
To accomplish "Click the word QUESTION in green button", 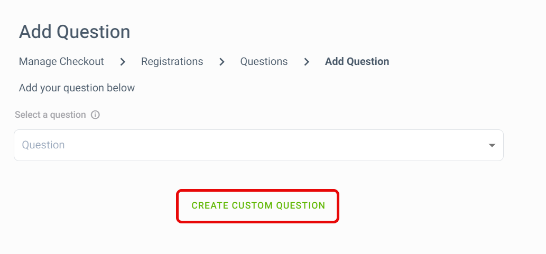I will pos(301,205).
